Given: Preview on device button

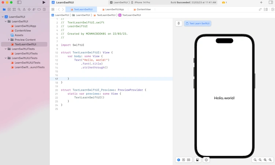Looking at the screenshot, I should [x=206, y=160].
